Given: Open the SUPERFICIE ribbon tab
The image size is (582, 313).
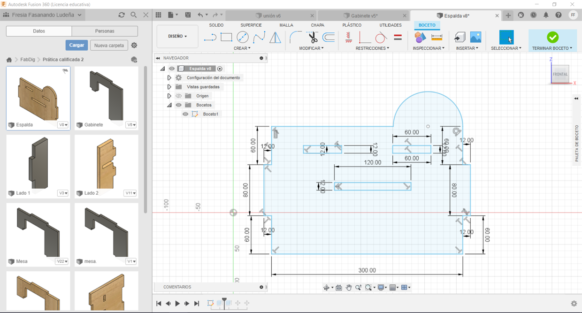Looking at the screenshot, I should point(251,25).
